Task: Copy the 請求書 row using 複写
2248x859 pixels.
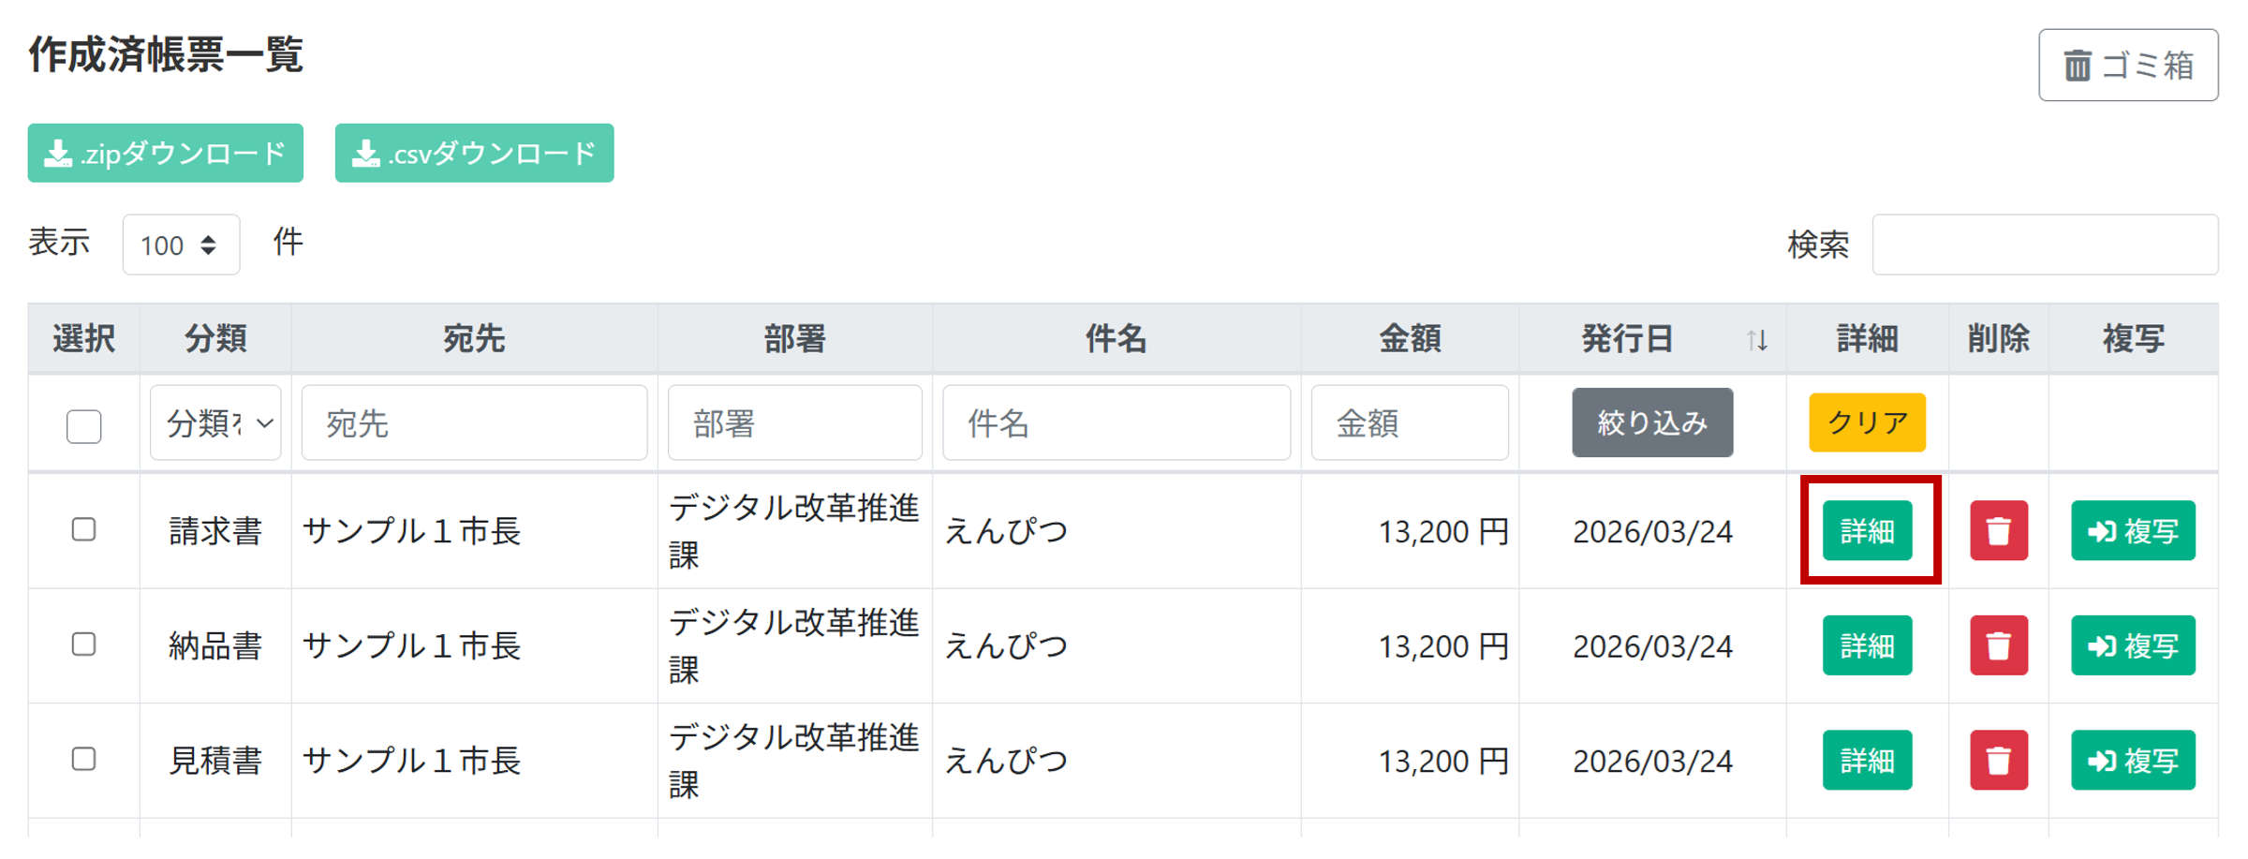Action: pos(2132,531)
